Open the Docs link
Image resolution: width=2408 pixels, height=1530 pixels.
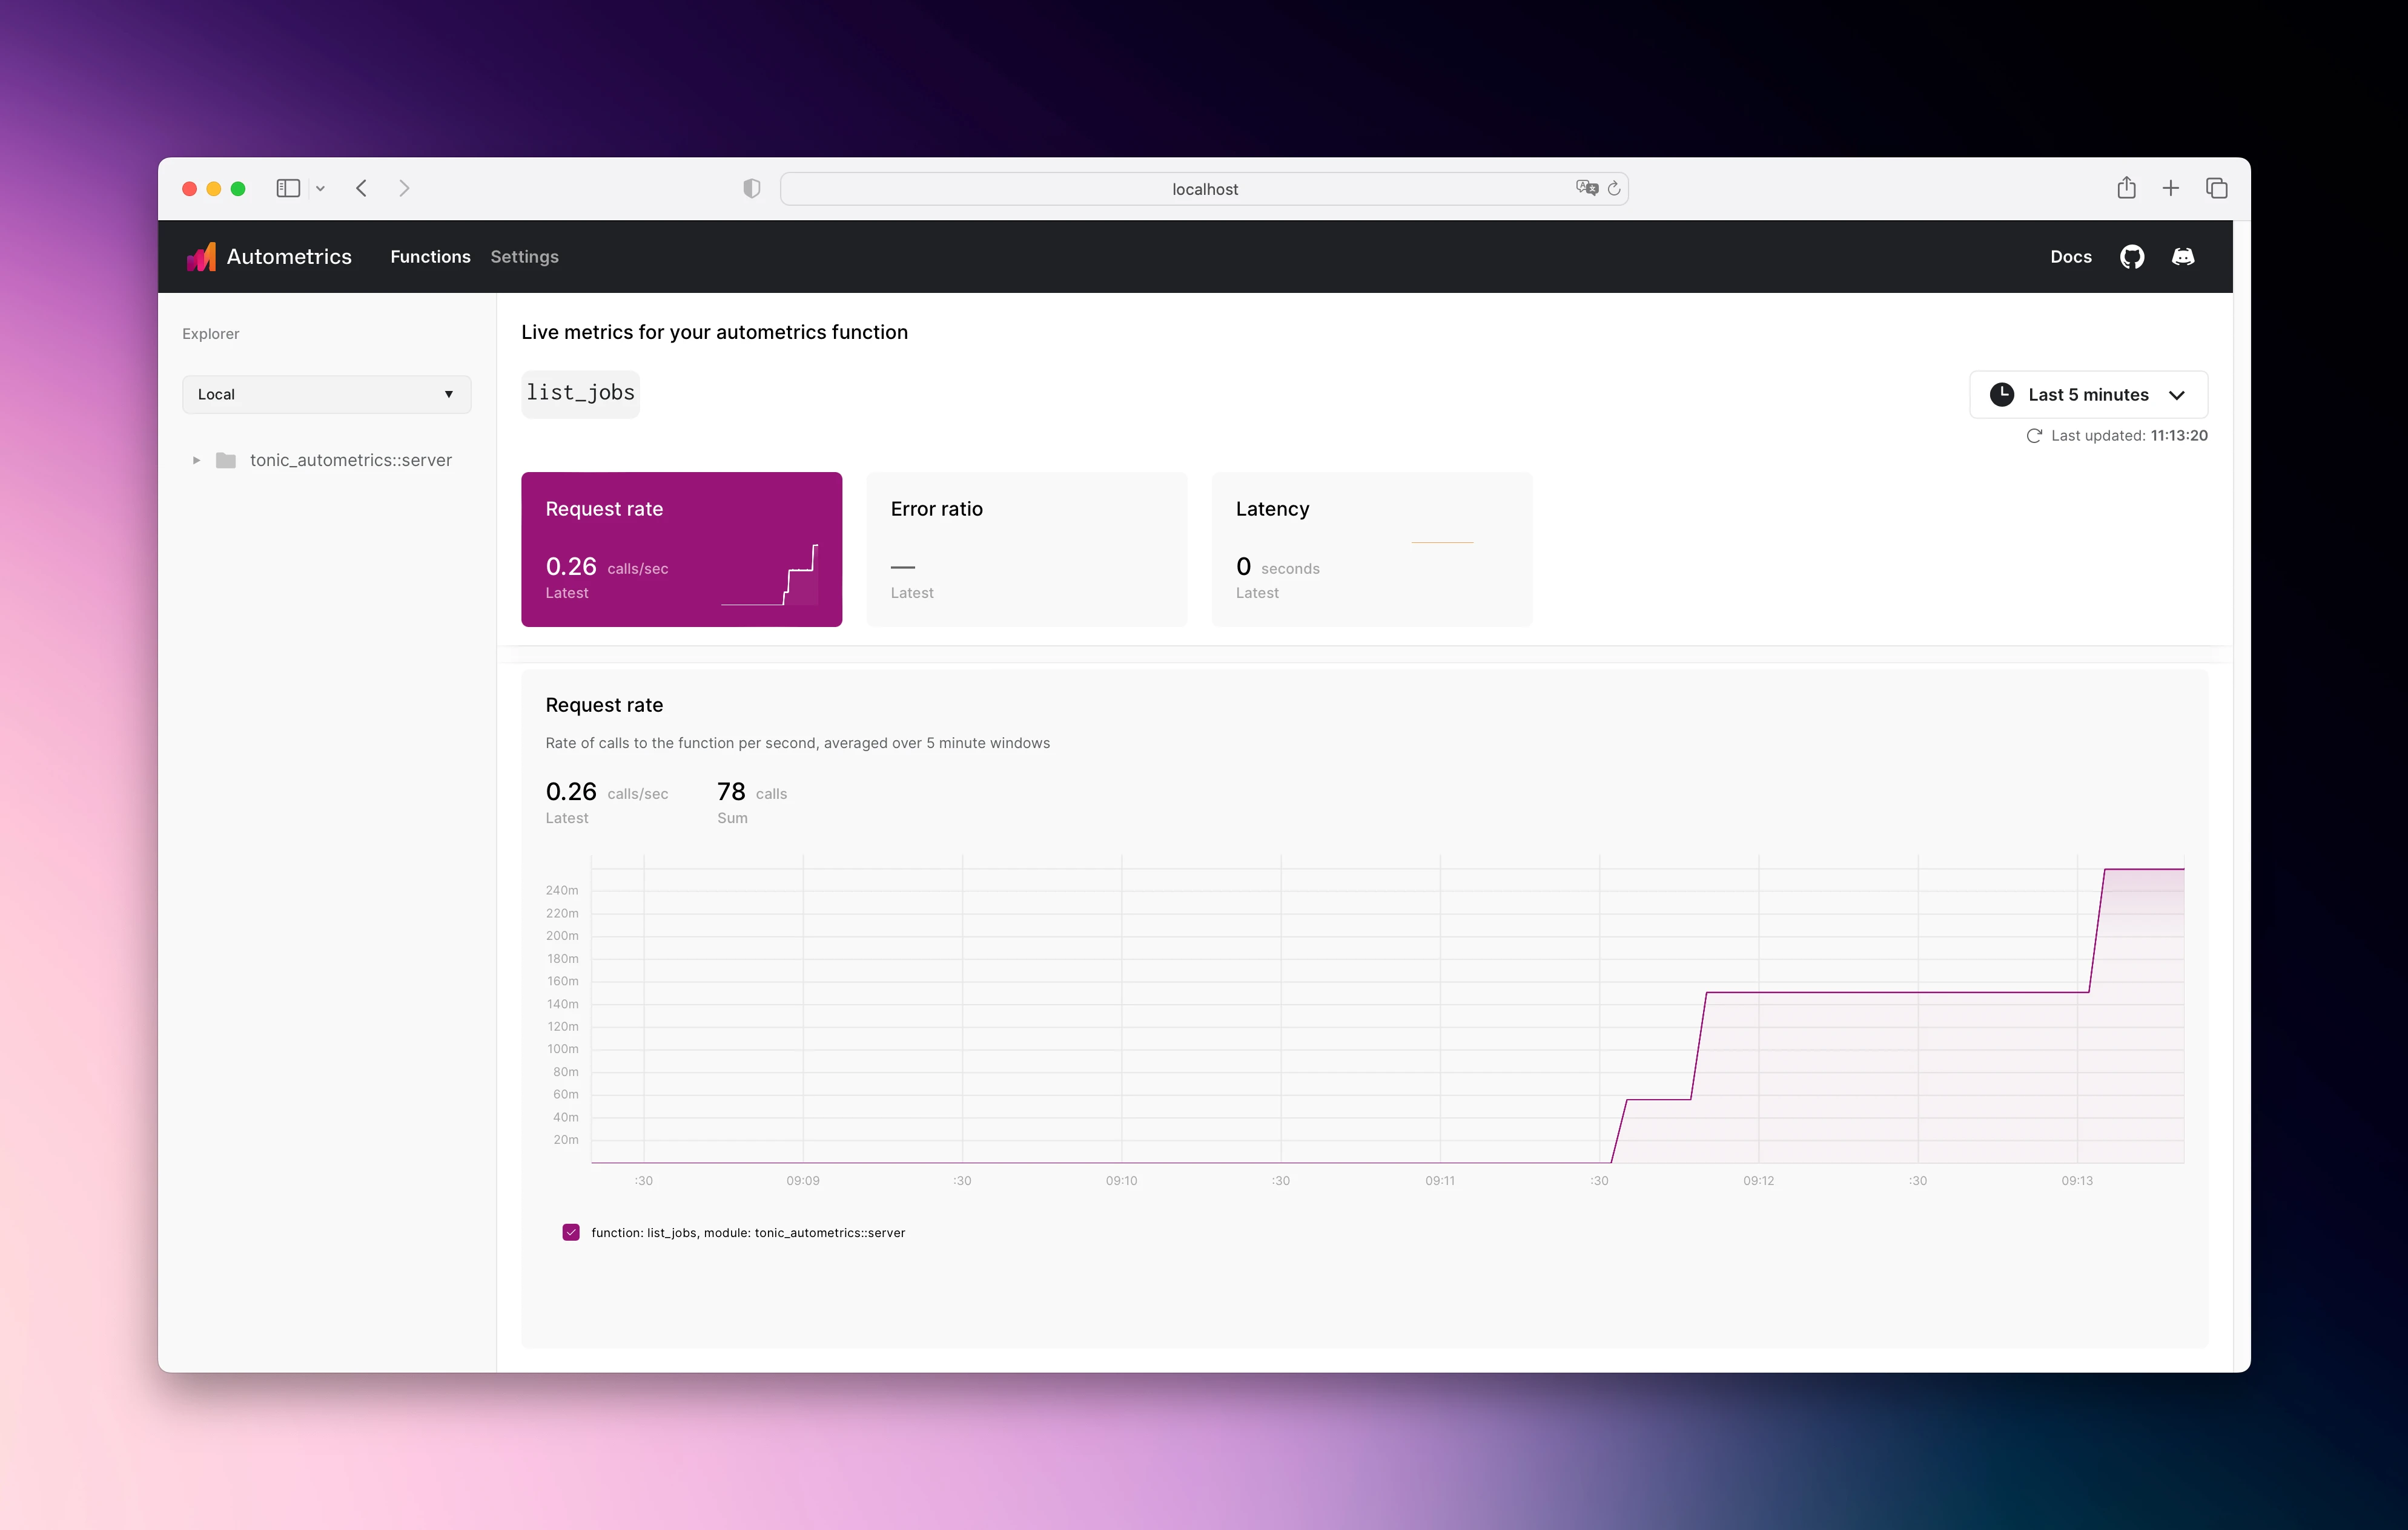pos(2070,257)
